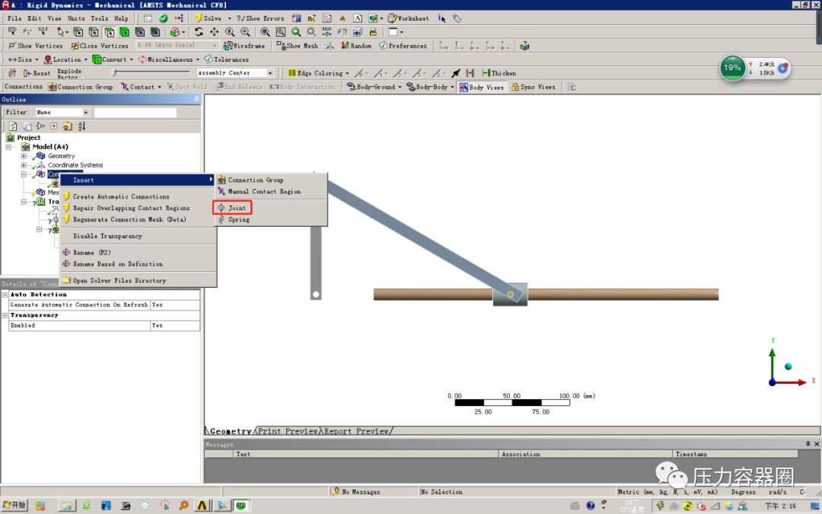This screenshot has height=514, width=822.
Task: Click the Show Vertices icon
Action: (36, 45)
